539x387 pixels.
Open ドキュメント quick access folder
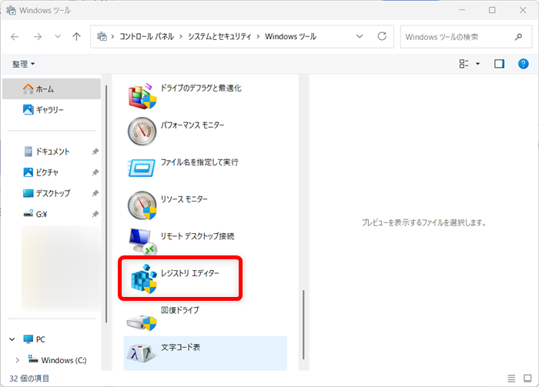(x=47, y=152)
